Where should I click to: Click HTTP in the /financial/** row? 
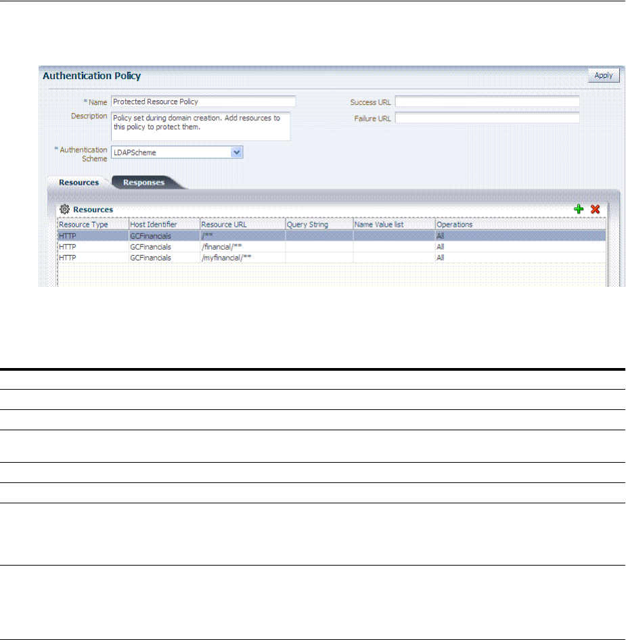pos(68,247)
